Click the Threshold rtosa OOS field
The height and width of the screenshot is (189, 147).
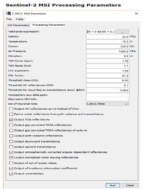(108, 81)
